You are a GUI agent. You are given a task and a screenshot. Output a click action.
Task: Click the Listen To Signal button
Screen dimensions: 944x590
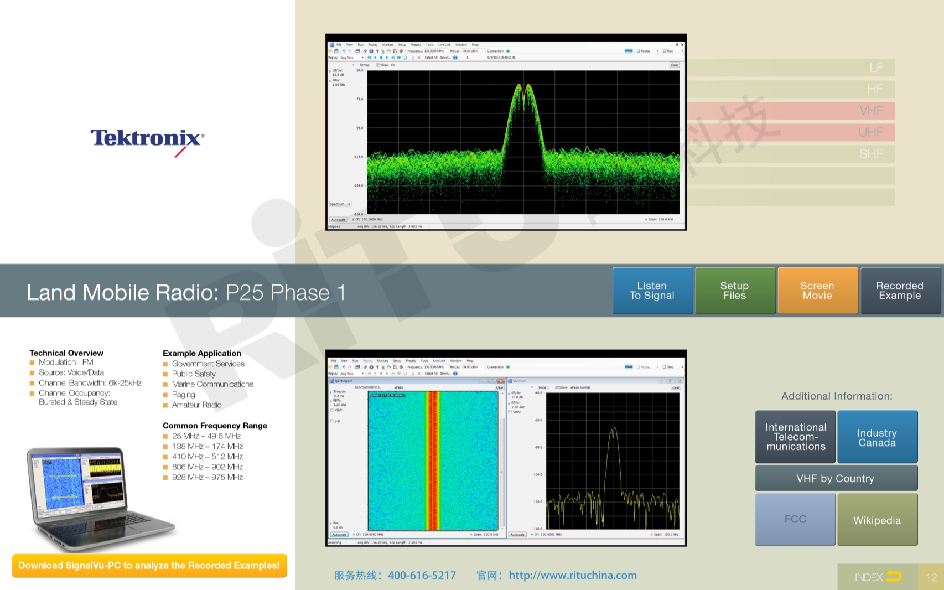652,291
